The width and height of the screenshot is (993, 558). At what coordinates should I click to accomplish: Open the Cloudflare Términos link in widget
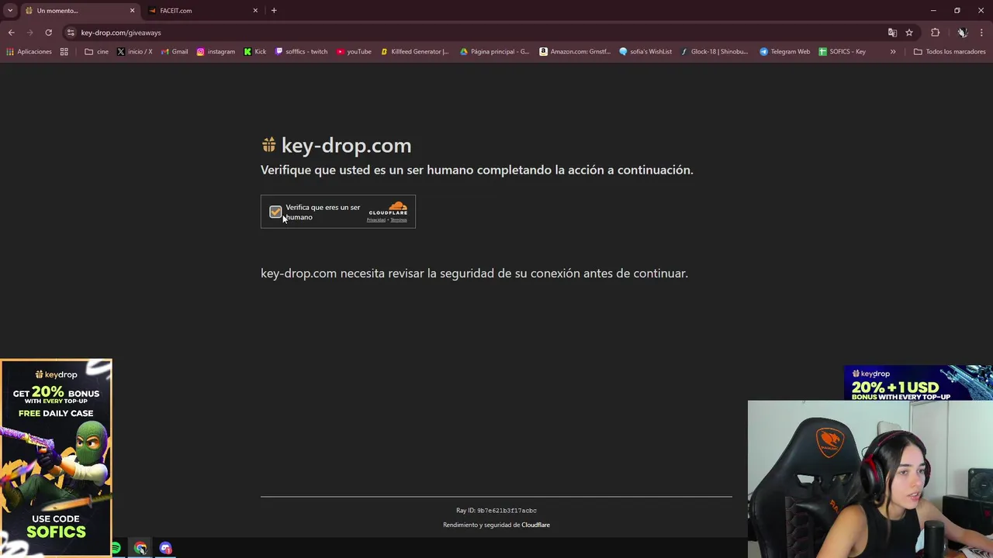click(399, 220)
